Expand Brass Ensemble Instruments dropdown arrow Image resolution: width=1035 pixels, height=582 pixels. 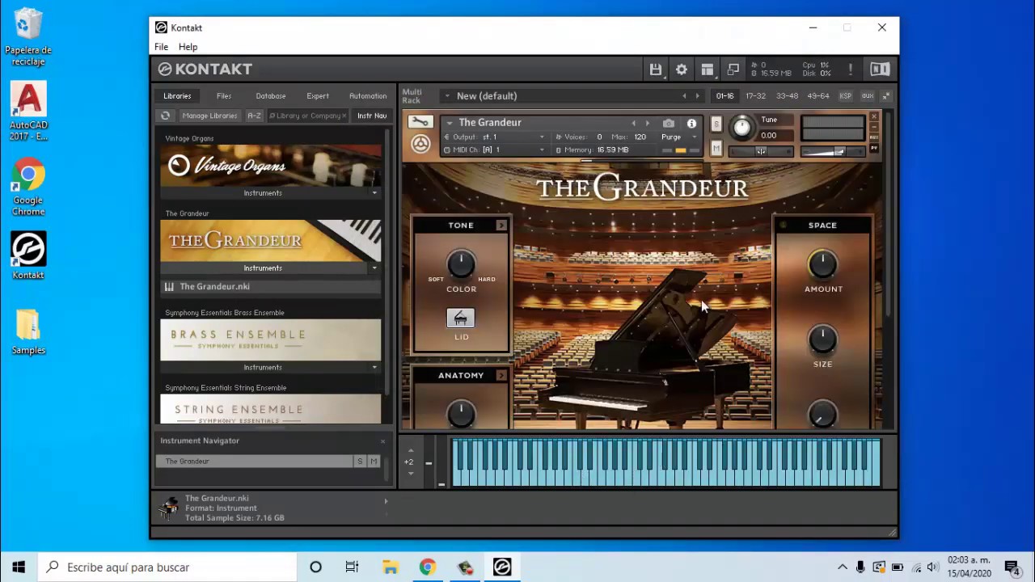(x=374, y=367)
